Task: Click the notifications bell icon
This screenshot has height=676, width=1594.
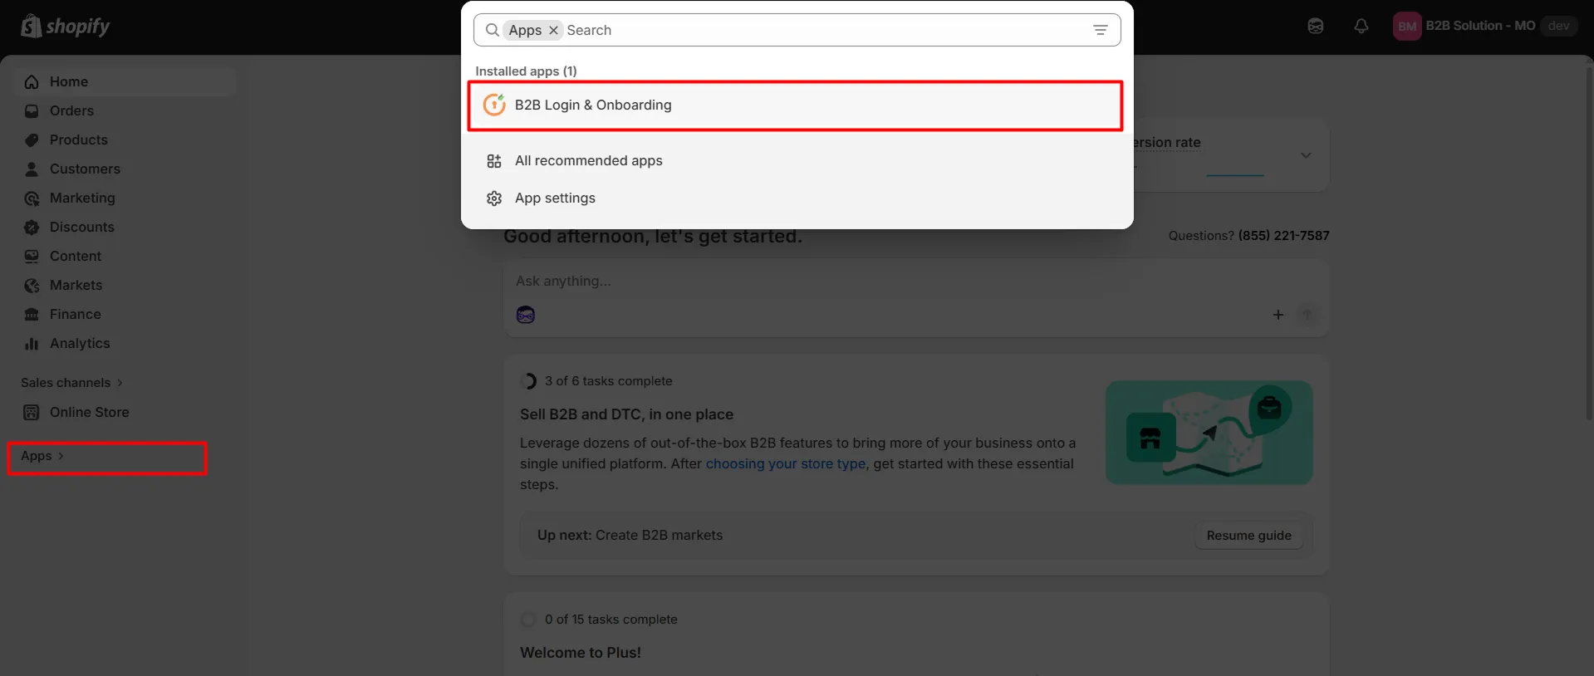Action: pyautogui.click(x=1361, y=26)
